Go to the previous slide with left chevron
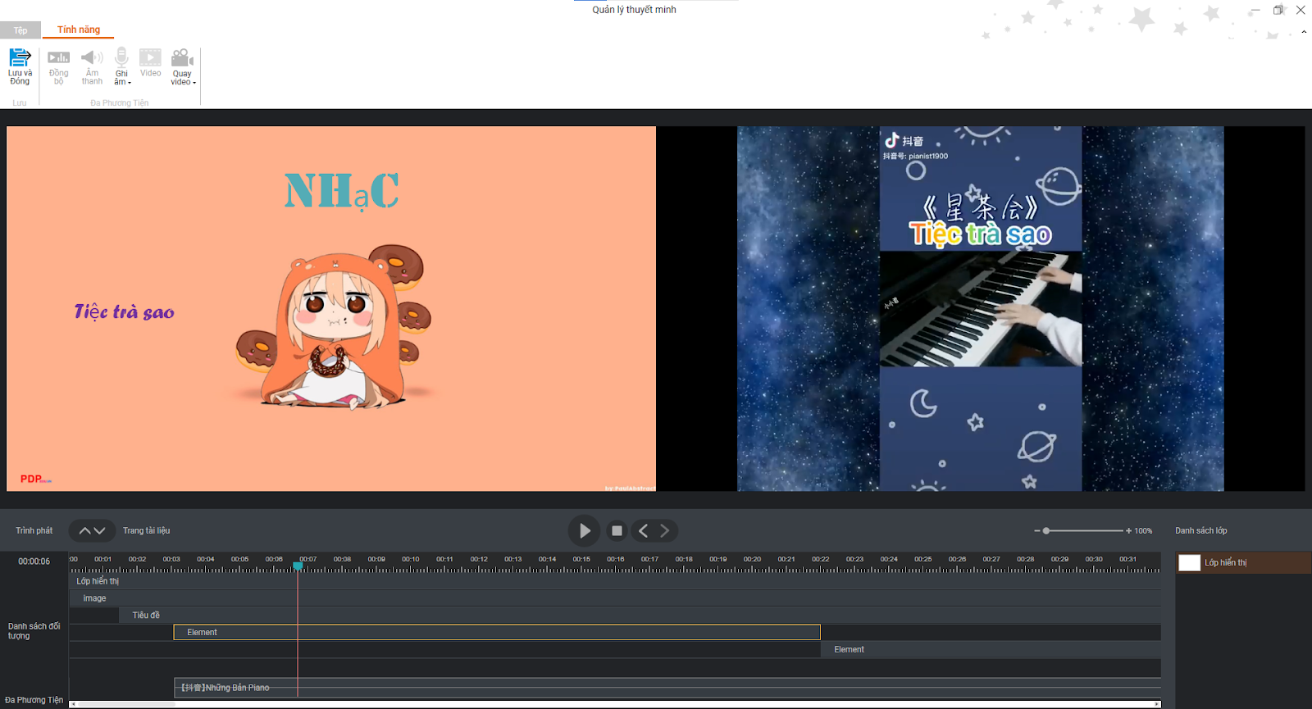 (x=643, y=531)
